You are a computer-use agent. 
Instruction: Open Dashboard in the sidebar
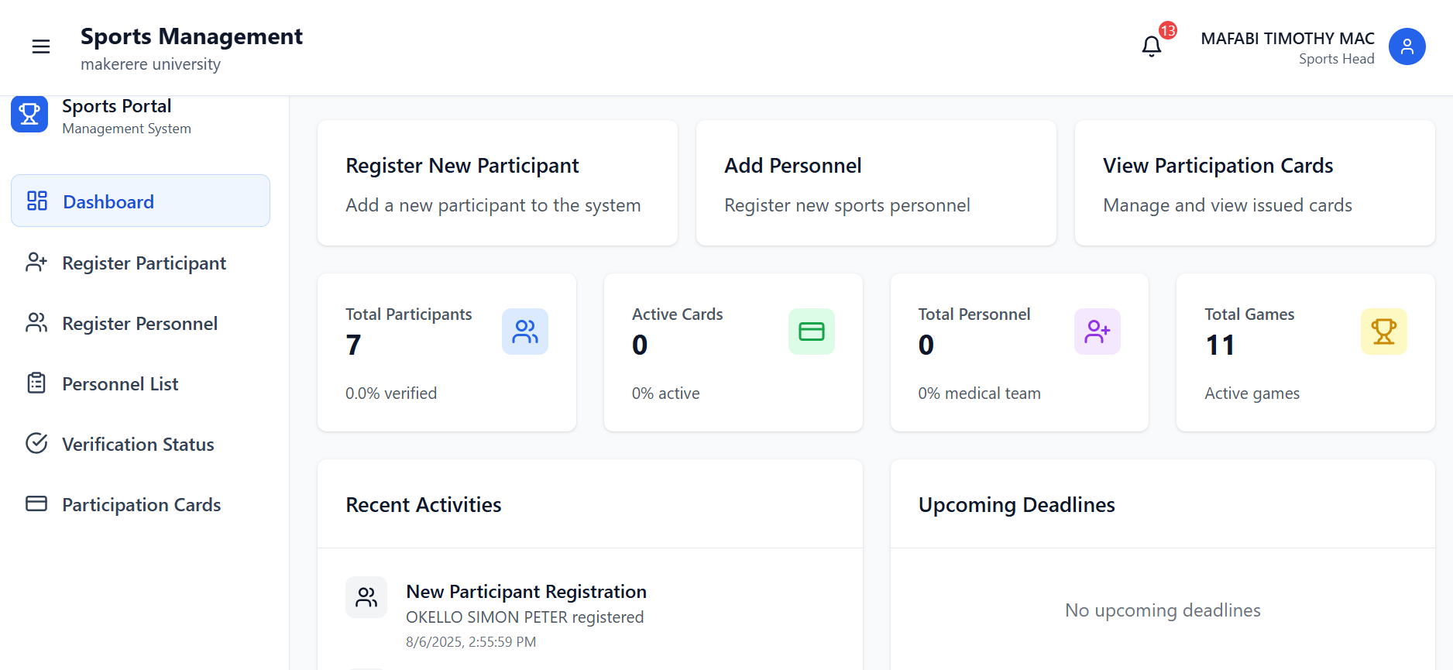point(140,201)
